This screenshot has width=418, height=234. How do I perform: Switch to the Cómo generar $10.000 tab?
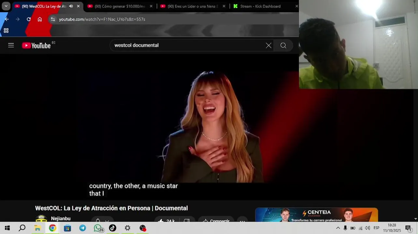click(120, 6)
